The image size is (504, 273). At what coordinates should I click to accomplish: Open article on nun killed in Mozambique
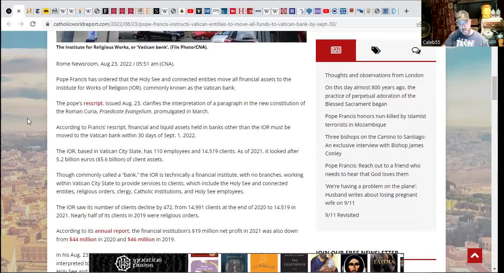point(375,120)
